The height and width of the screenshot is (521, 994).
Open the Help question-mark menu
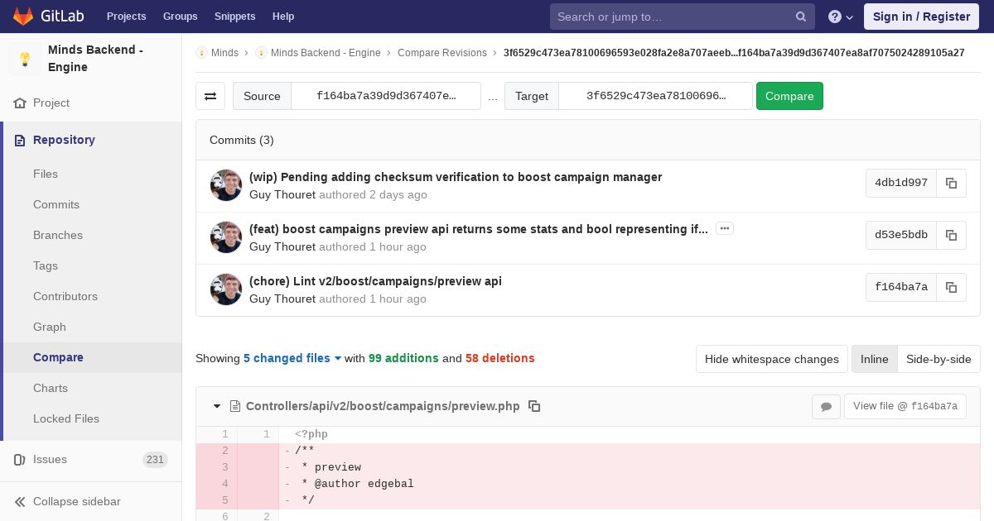(840, 17)
